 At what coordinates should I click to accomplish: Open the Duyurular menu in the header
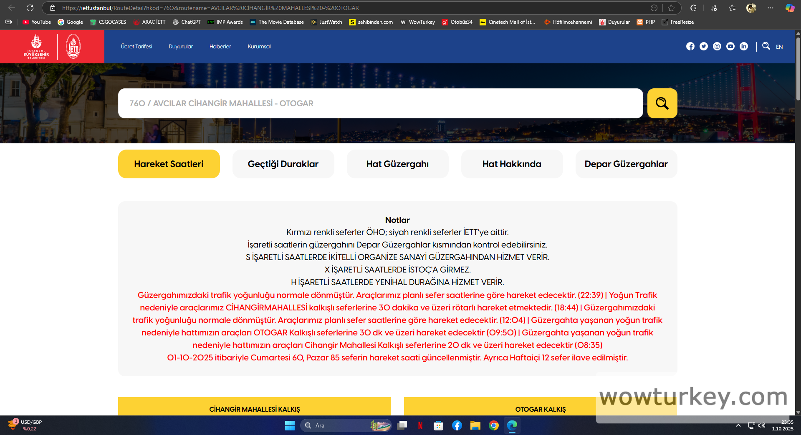(x=181, y=47)
